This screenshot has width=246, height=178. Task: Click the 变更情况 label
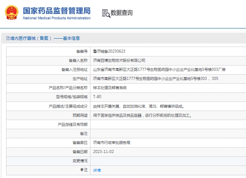point(80,161)
